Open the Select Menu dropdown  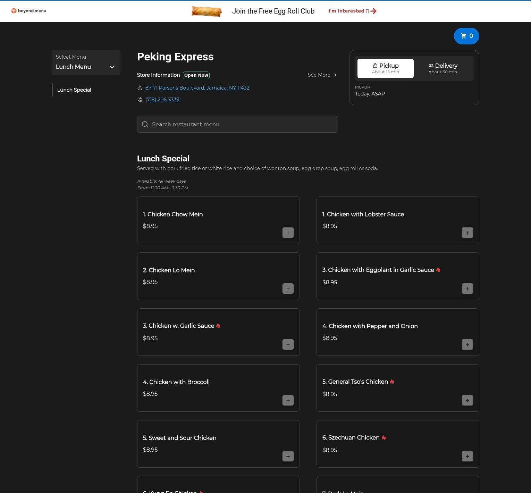[86, 63]
